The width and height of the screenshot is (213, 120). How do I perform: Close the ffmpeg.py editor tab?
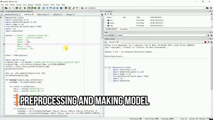pos(74,14)
